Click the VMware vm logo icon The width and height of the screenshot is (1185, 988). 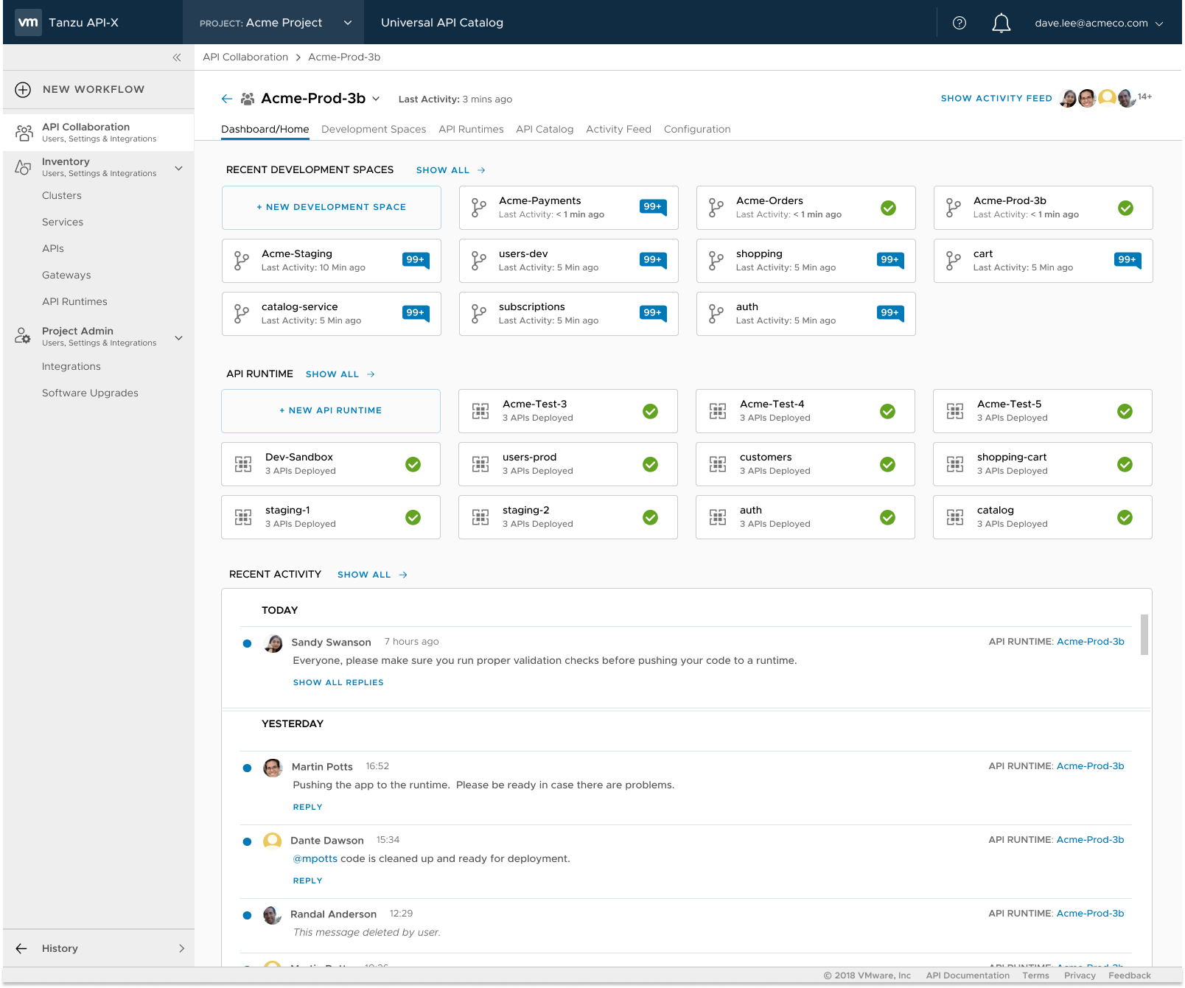28,22
